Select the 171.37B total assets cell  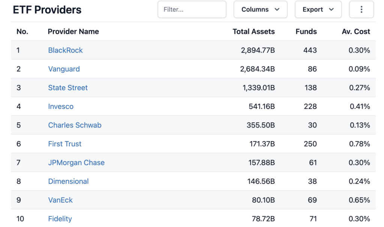click(262, 144)
